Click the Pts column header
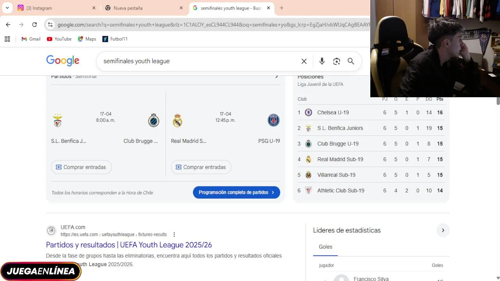The width and height of the screenshot is (500, 281). tap(440, 99)
